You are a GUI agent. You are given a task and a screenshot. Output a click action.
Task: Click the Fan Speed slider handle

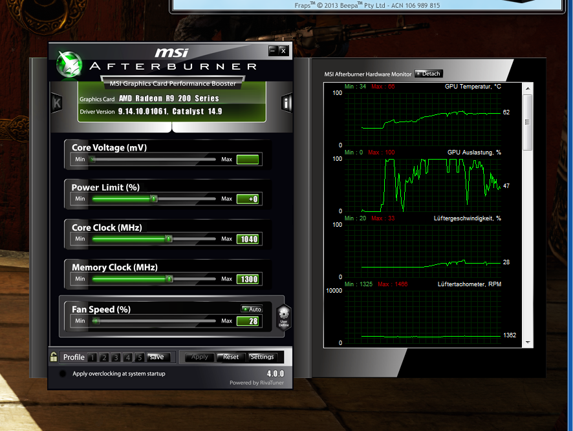tap(96, 321)
